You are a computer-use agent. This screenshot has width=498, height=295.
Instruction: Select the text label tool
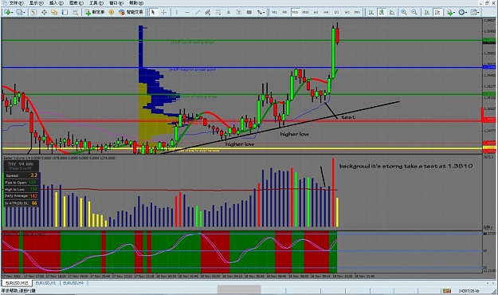coord(239,12)
